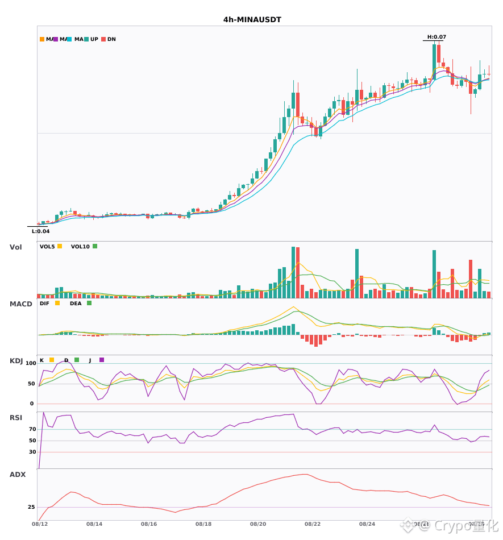Viewport: 503px width, 540px height.
Task: Select the red DN legend swatch
Action: [103, 39]
